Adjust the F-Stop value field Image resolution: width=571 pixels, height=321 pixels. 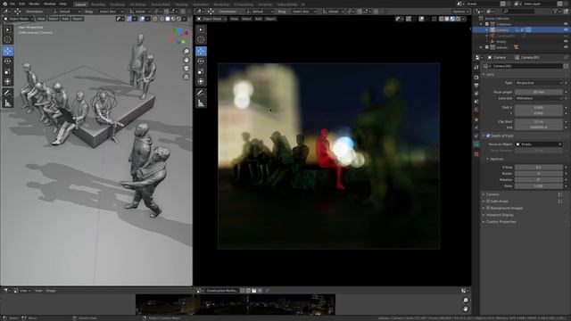coord(539,168)
